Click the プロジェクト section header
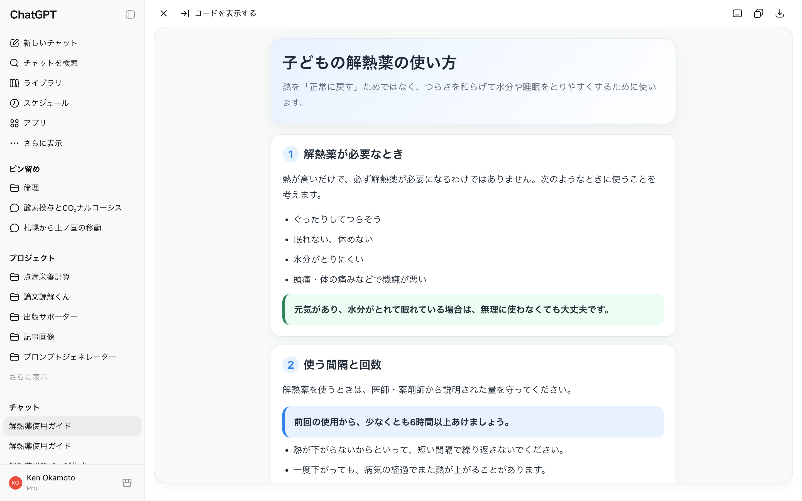This screenshot has height=501, width=802. click(x=32, y=258)
